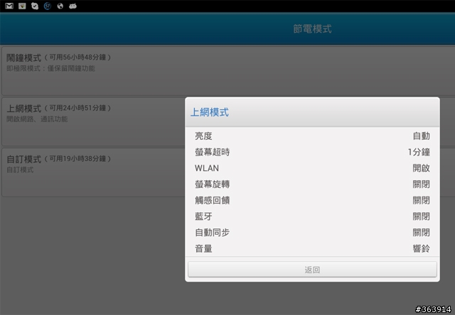Image resolution: width=455 pixels, height=315 pixels.
Task: Tap the 自動 brightness value
Action: [x=422, y=136]
